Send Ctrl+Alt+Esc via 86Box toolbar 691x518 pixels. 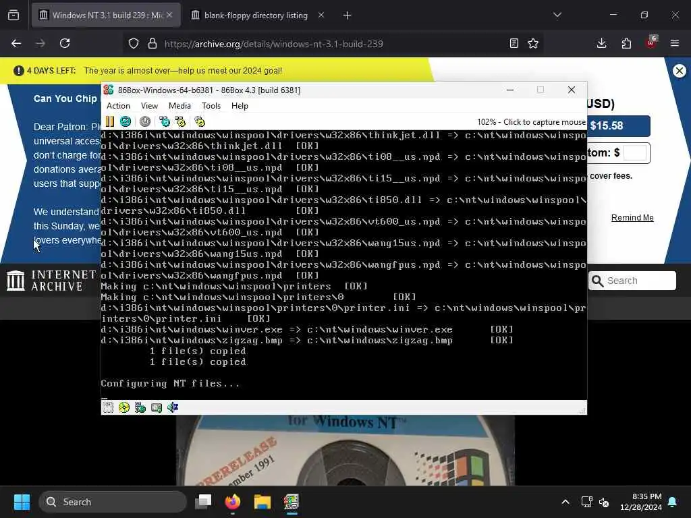click(x=180, y=121)
